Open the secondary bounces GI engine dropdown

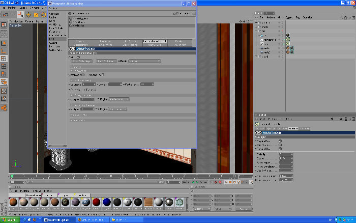pyautogui.click(x=117, y=109)
